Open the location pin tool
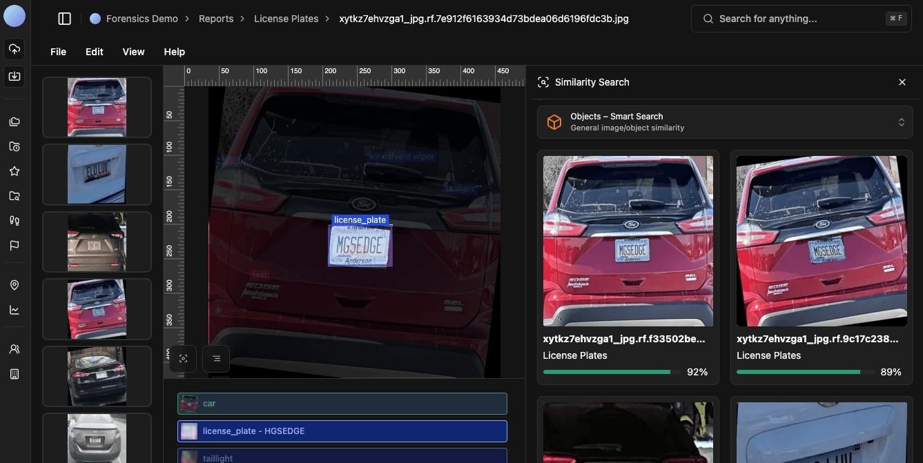This screenshot has width=923, height=463. tap(14, 285)
